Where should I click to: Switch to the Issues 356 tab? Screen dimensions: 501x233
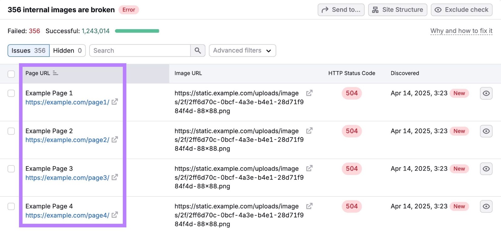click(28, 51)
